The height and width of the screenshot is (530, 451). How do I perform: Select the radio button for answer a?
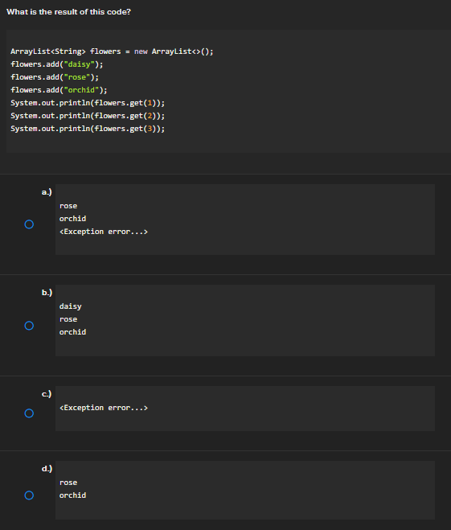point(29,224)
